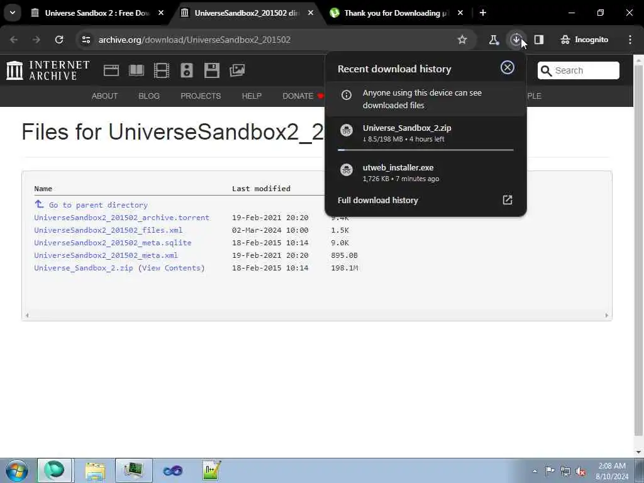Click the archive.org address bar URL

pos(194,40)
